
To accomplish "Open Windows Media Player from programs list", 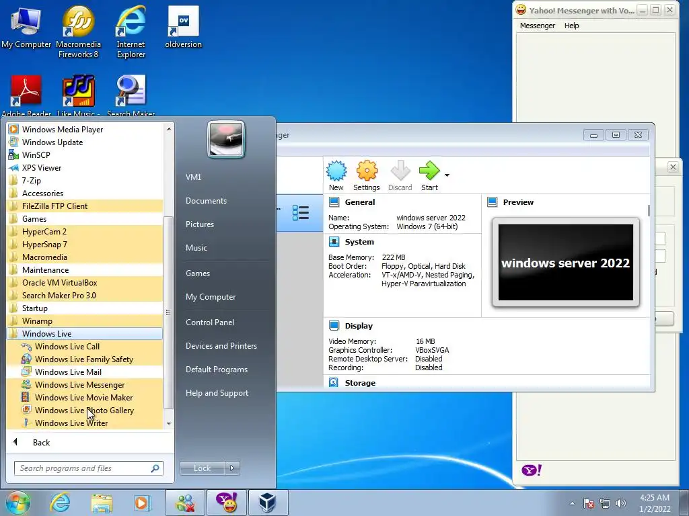I will pyautogui.click(x=85, y=130).
